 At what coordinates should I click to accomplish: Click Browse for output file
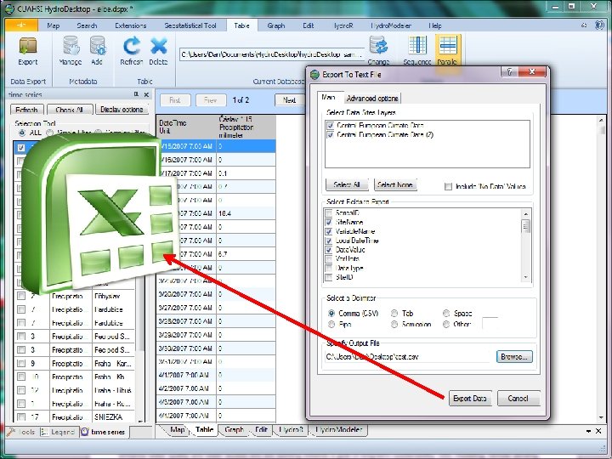coord(514,356)
